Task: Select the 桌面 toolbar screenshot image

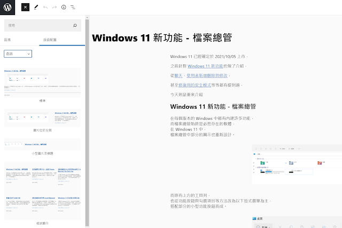Action: (x=297, y=222)
